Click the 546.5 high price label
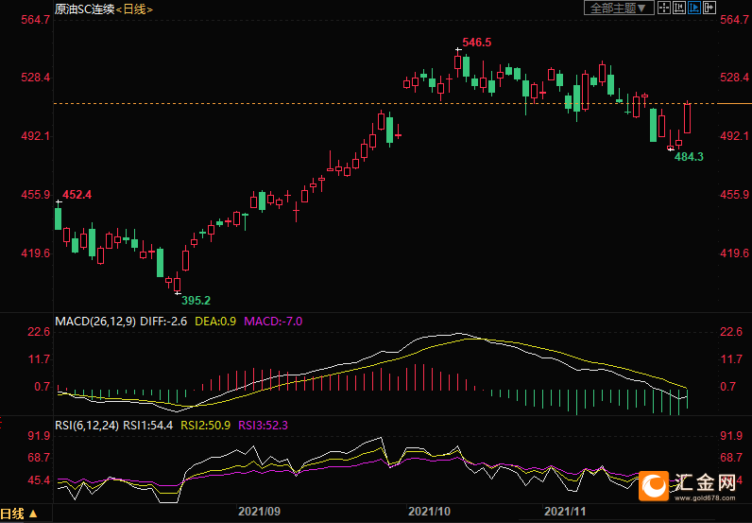This screenshot has width=752, height=523. tap(477, 43)
